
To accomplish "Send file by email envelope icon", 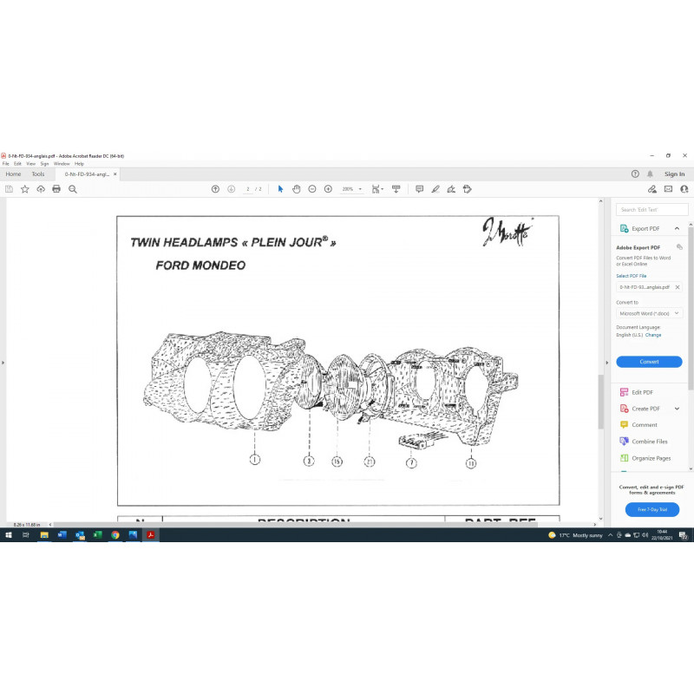I will (x=668, y=189).
